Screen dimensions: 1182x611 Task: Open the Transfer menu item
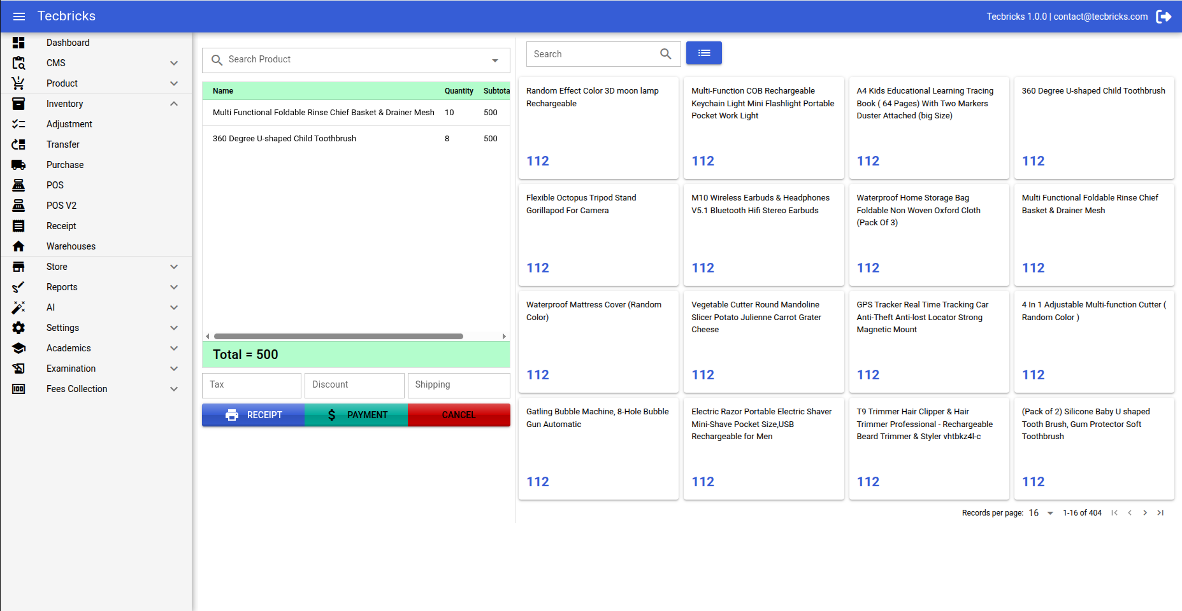pyautogui.click(x=96, y=144)
